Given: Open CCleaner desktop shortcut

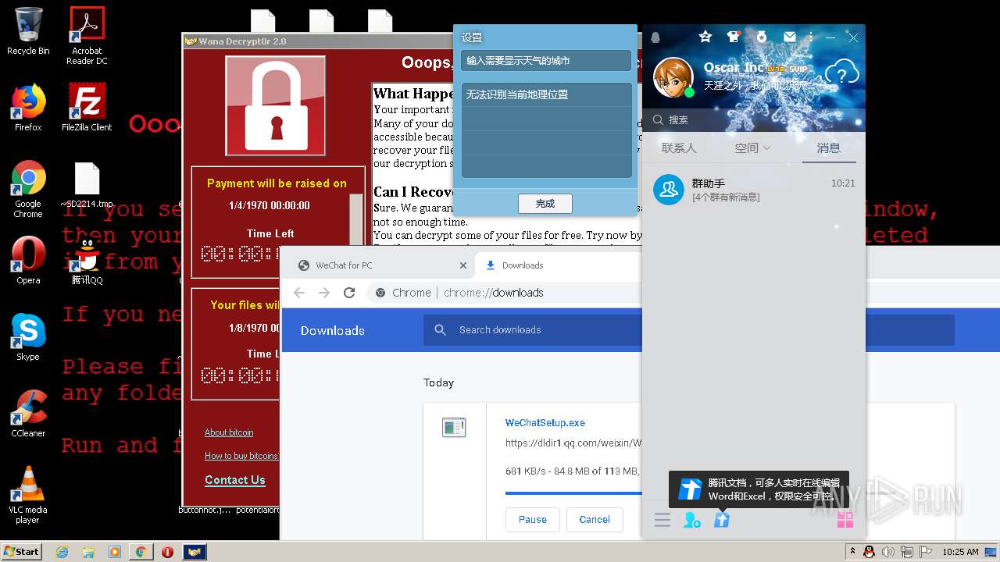Looking at the screenshot, I should tap(28, 414).
